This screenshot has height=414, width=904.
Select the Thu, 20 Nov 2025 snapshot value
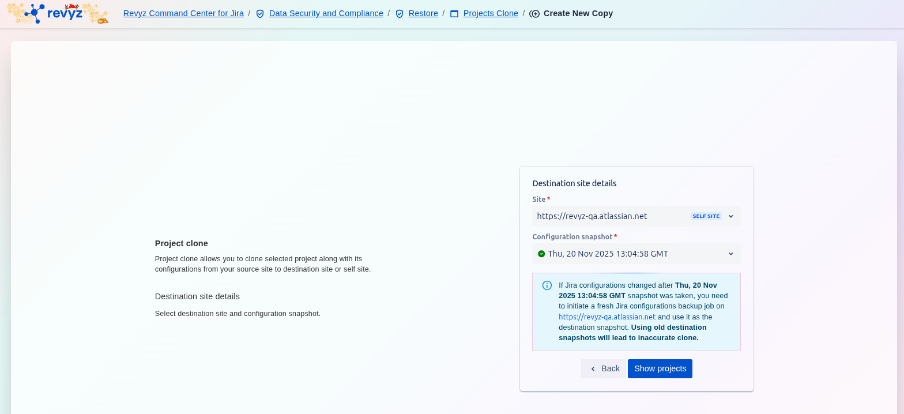pyautogui.click(x=608, y=254)
